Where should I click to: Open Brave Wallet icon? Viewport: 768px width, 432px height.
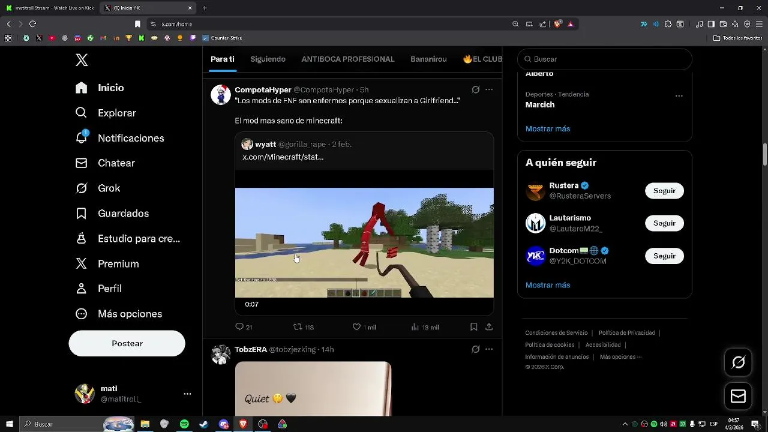point(723,24)
